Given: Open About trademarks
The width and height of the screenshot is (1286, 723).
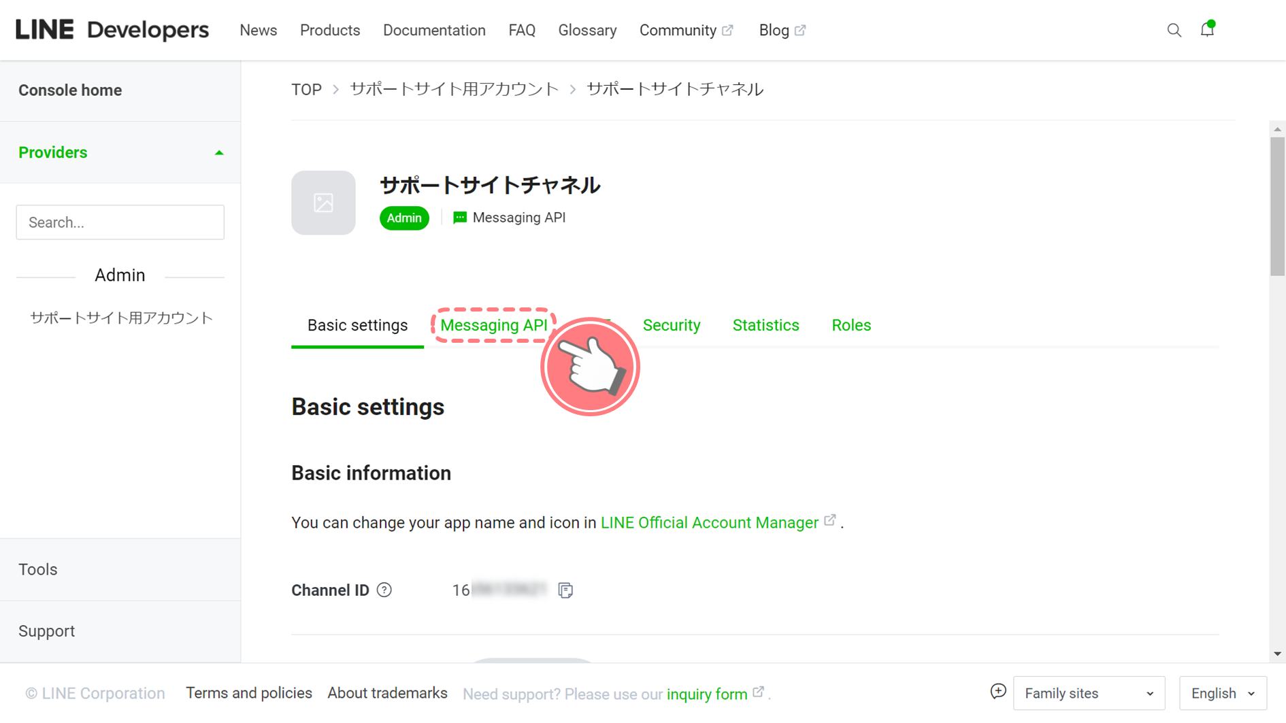Looking at the screenshot, I should pyautogui.click(x=387, y=693).
